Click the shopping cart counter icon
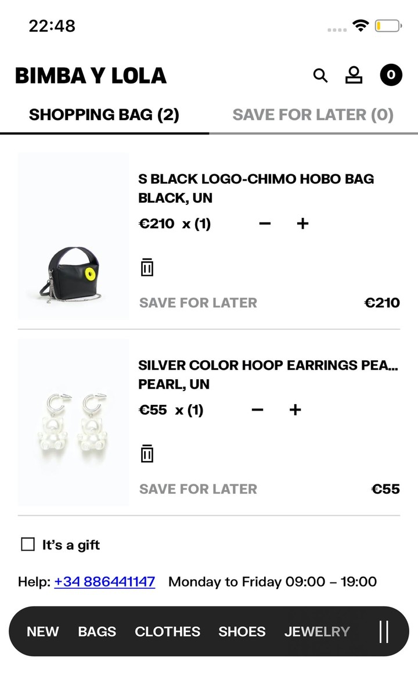Screen dimensions: 418x683 pyautogui.click(x=391, y=75)
